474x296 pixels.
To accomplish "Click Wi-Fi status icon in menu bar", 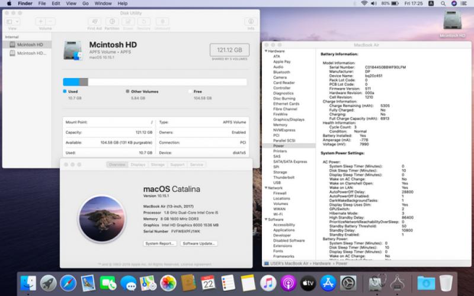I will 364,4.
